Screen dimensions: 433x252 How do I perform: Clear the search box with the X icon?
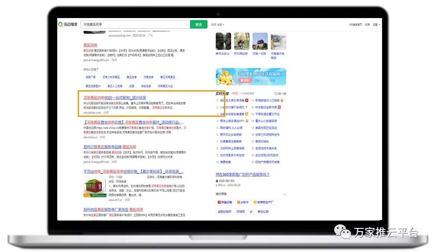pos(186,24)
